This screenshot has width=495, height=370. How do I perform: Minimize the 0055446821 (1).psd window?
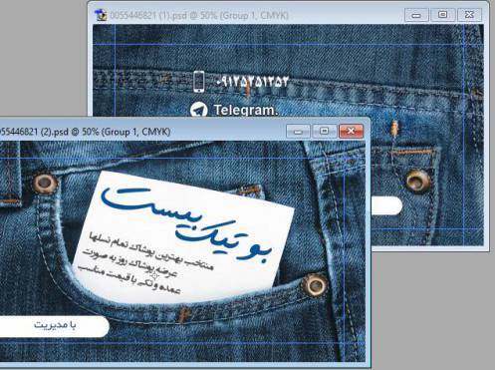coord(416,15)
